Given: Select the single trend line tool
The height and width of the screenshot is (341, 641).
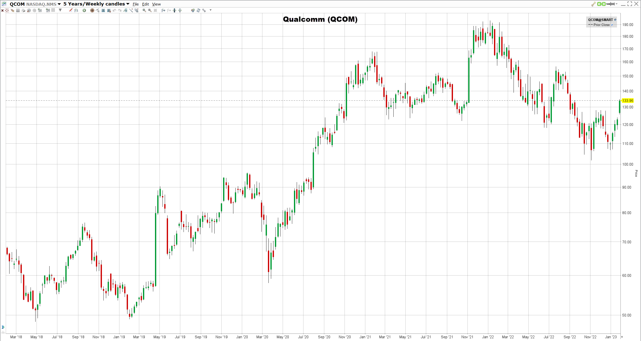Looking at the screenshot, I should pos(131,10).
